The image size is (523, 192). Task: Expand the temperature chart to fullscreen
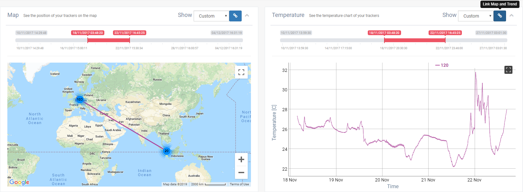(508, 70)
